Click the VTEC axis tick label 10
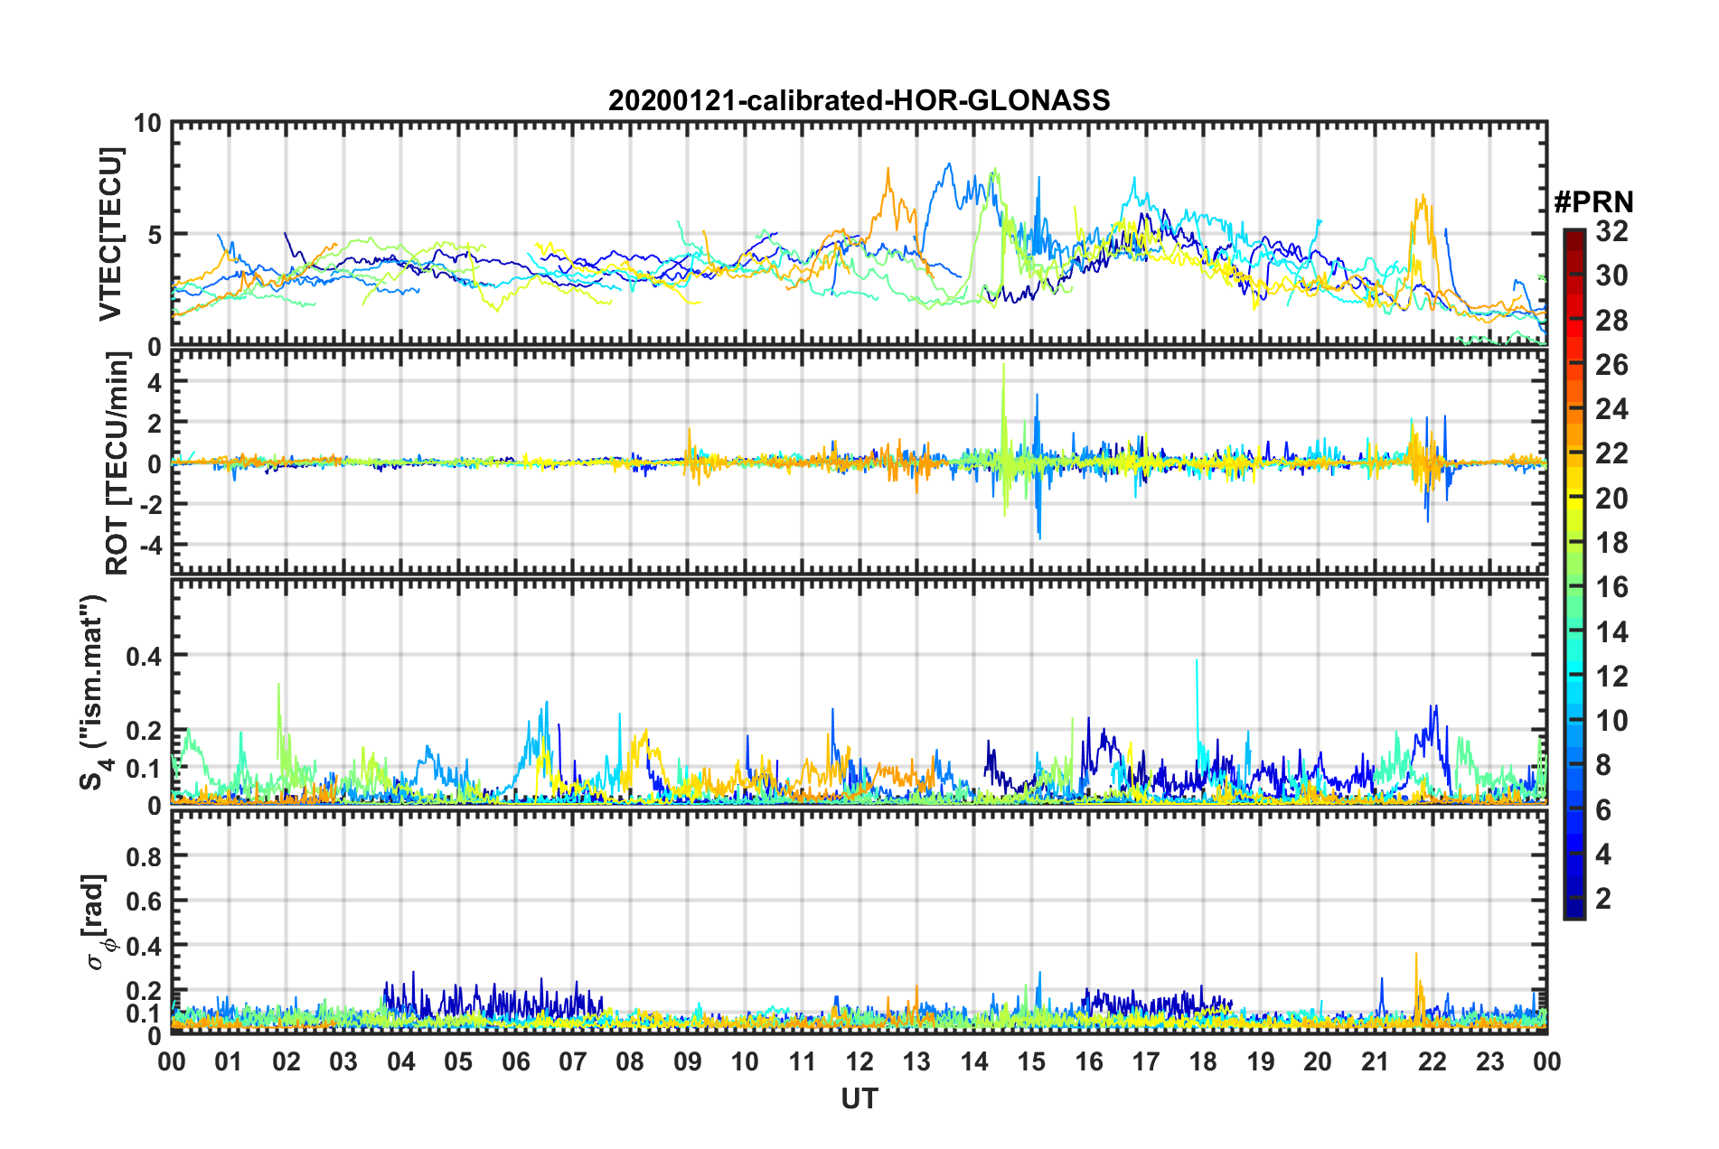This screenshot has height=1149, width=1719. (x=147, y=123)
